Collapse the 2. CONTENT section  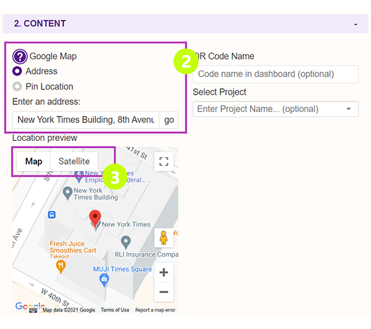point(356,24)
